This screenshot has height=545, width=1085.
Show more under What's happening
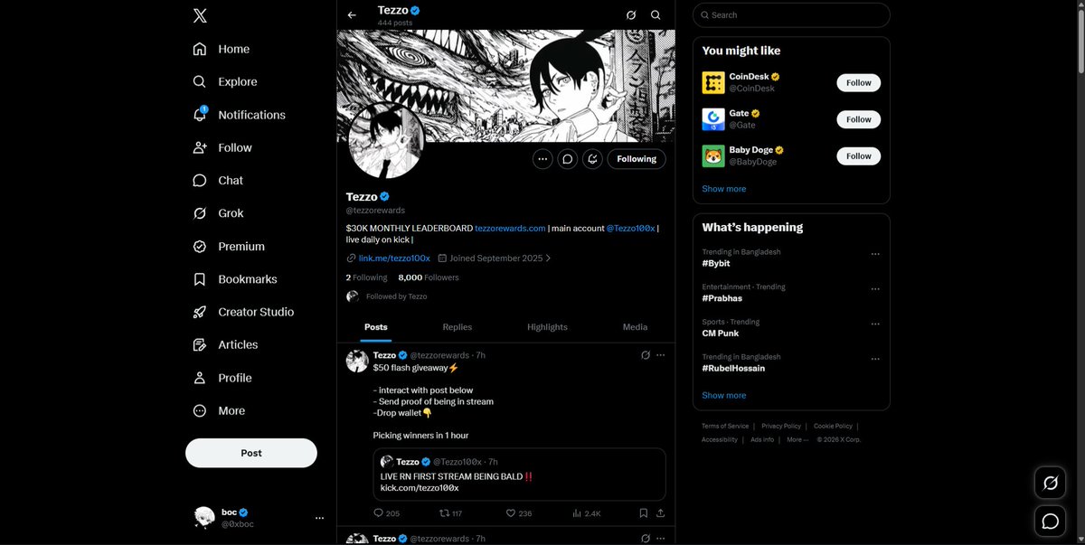tap(724, 395)
